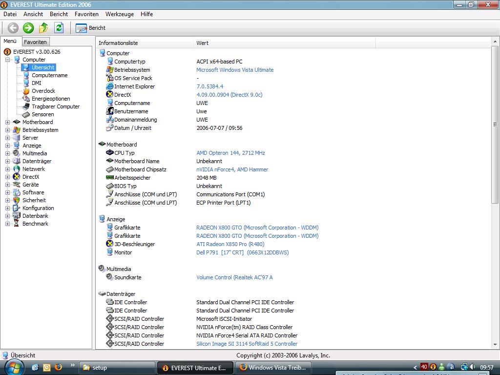The height and width of the screenshot is (375, 500).
Task: Click the Konfiguration icon in tree
Action: [17, 208]
